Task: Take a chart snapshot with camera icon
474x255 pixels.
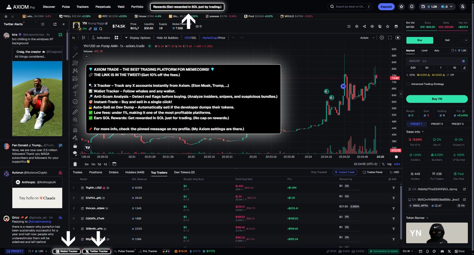Action: (397, 38)
